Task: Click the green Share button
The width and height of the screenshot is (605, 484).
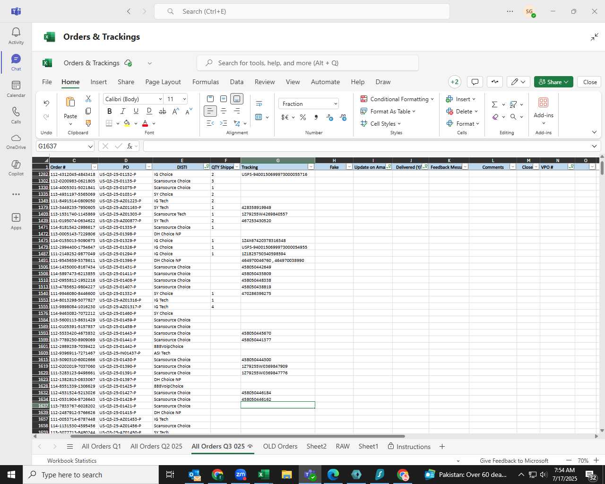Action: pos(553,82)
